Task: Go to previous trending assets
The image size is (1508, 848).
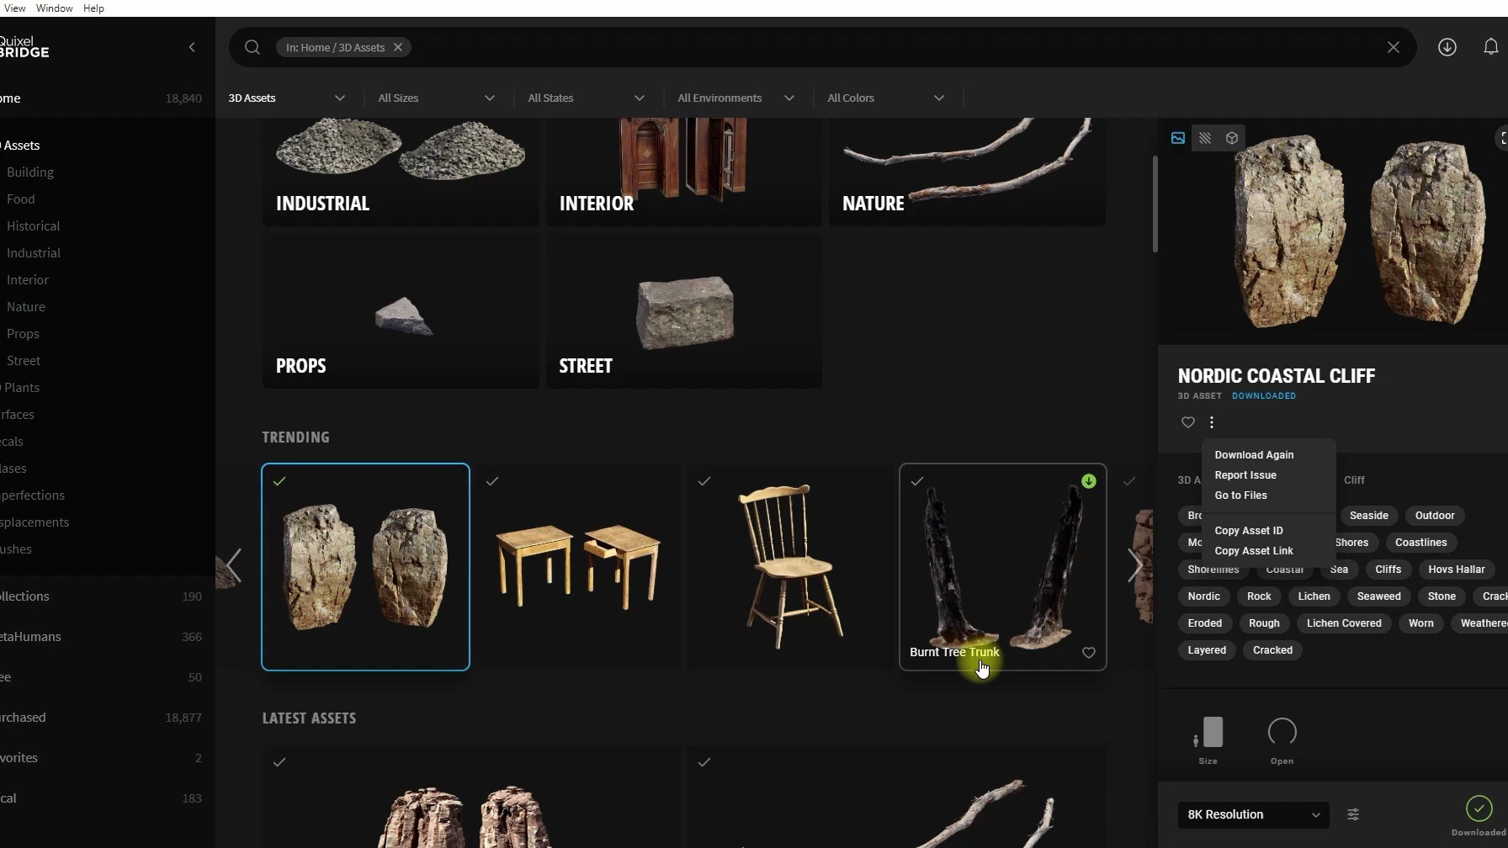Action: click(234, 565)
